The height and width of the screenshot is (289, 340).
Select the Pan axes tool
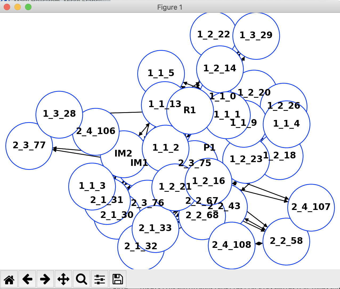(63, 279)
